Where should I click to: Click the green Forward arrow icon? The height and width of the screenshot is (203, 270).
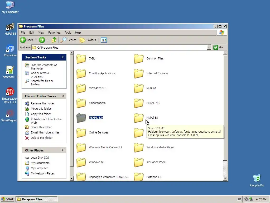click(42, 40)
